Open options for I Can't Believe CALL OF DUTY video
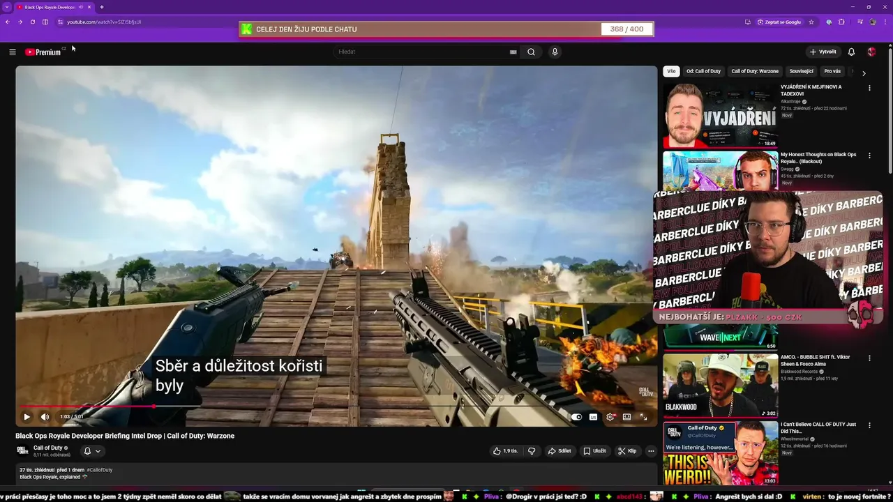This screenshot has width=893, height=502. point(869,425)
